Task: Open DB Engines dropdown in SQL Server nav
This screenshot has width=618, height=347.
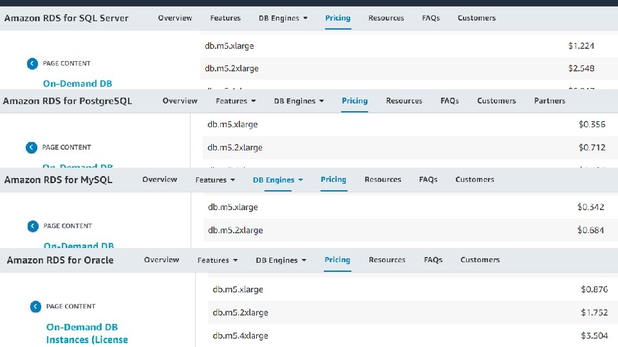Action: (x=283, y=18)
